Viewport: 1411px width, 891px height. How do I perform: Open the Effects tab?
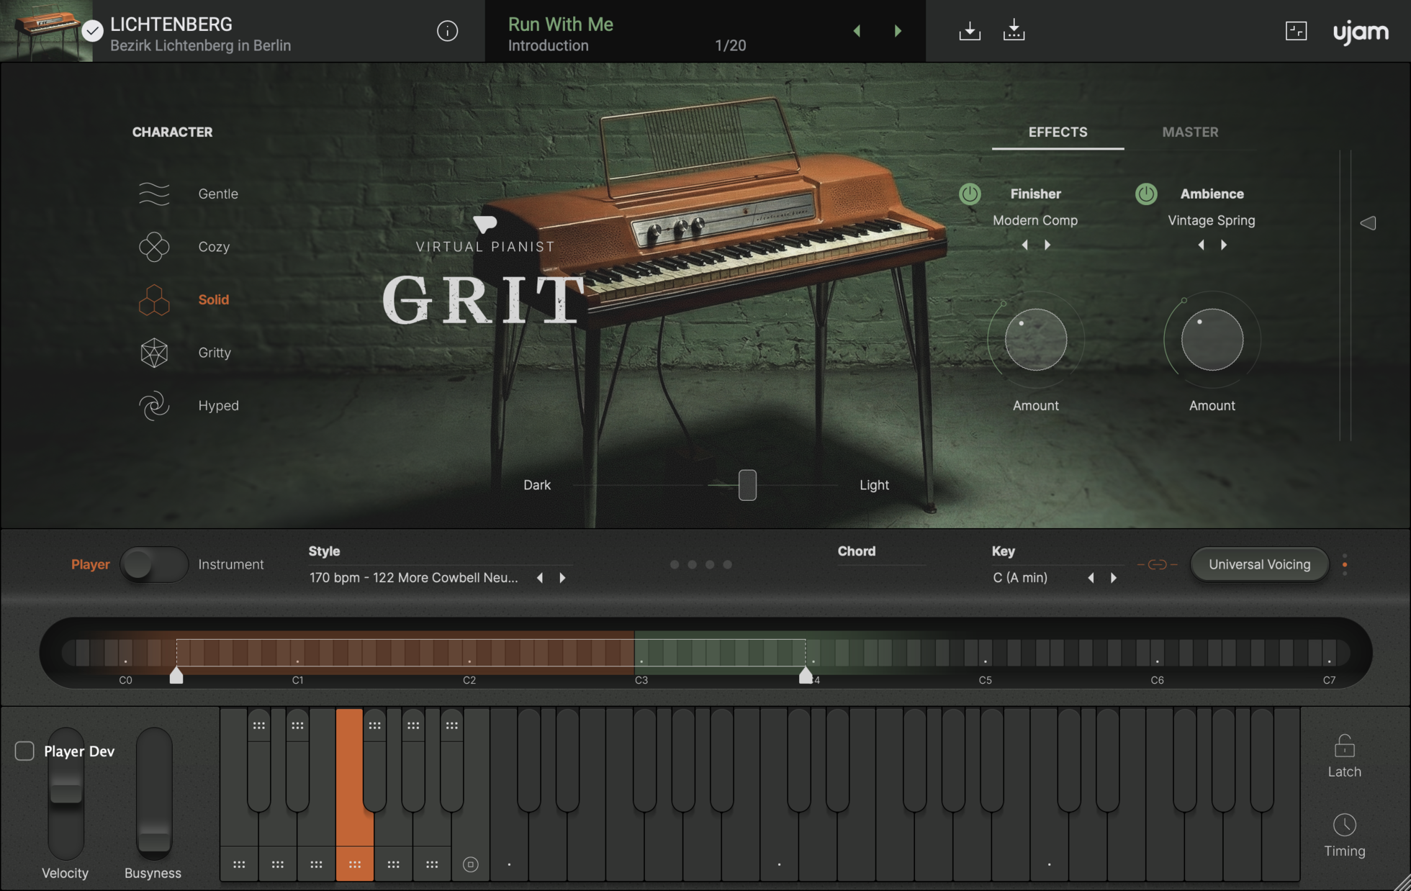[x=1058, y=132]
